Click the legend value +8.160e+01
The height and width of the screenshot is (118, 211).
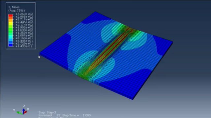point(24,38)
